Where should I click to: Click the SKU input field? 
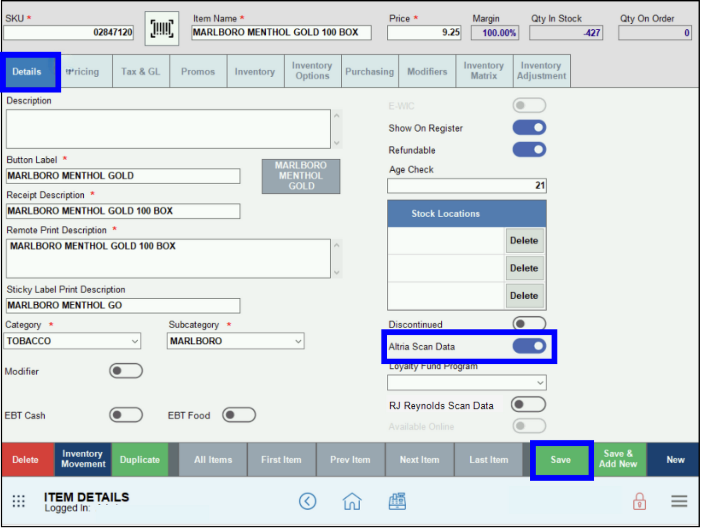click(x=69, y=33)
